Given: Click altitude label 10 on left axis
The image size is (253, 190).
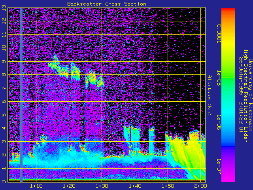Looking at the screenshot, I should point(4,48).
